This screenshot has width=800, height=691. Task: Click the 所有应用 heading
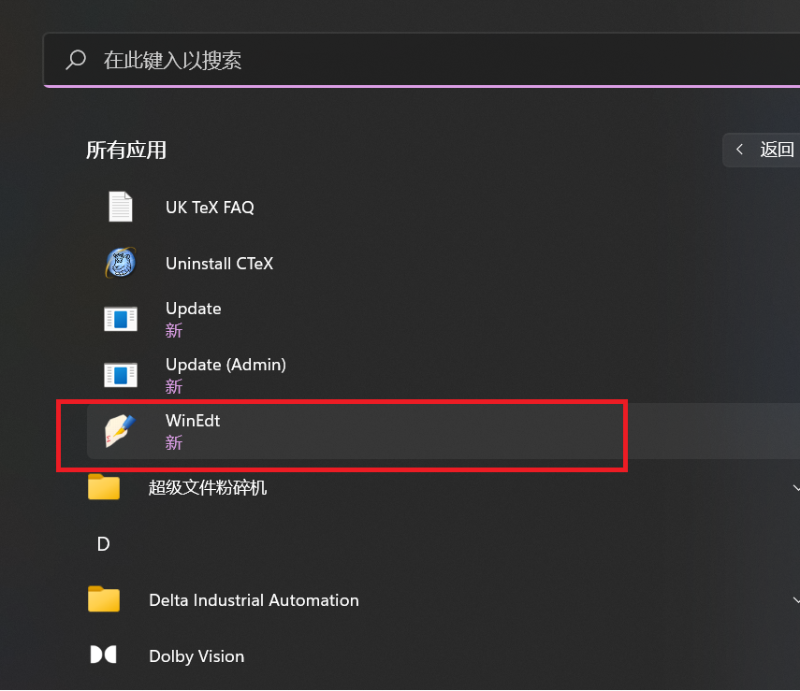[126, 150]
